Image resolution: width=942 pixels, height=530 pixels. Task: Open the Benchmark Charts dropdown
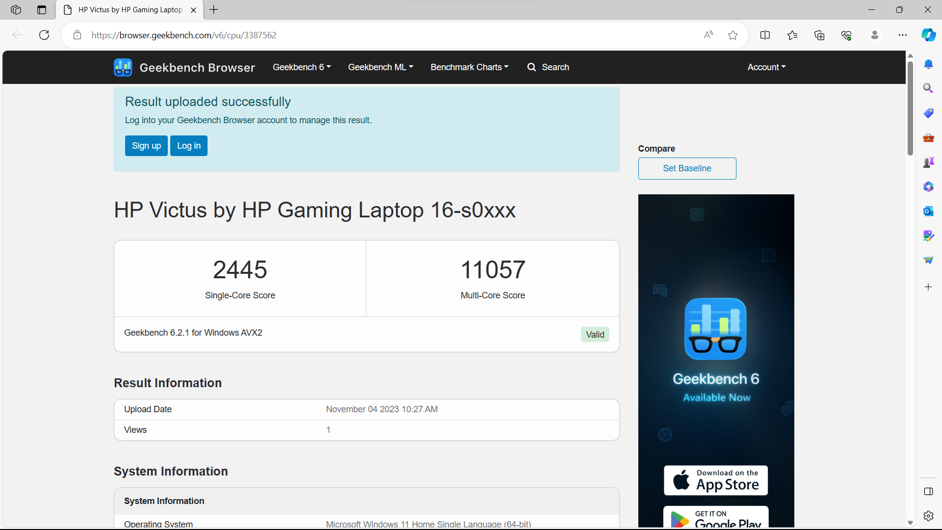click(469, 67)
